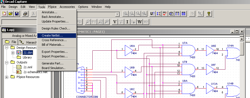Click the Zoom to Area magnifier icon
The height and width of the screenshot is (98, 250).
[x=138, y=14]
